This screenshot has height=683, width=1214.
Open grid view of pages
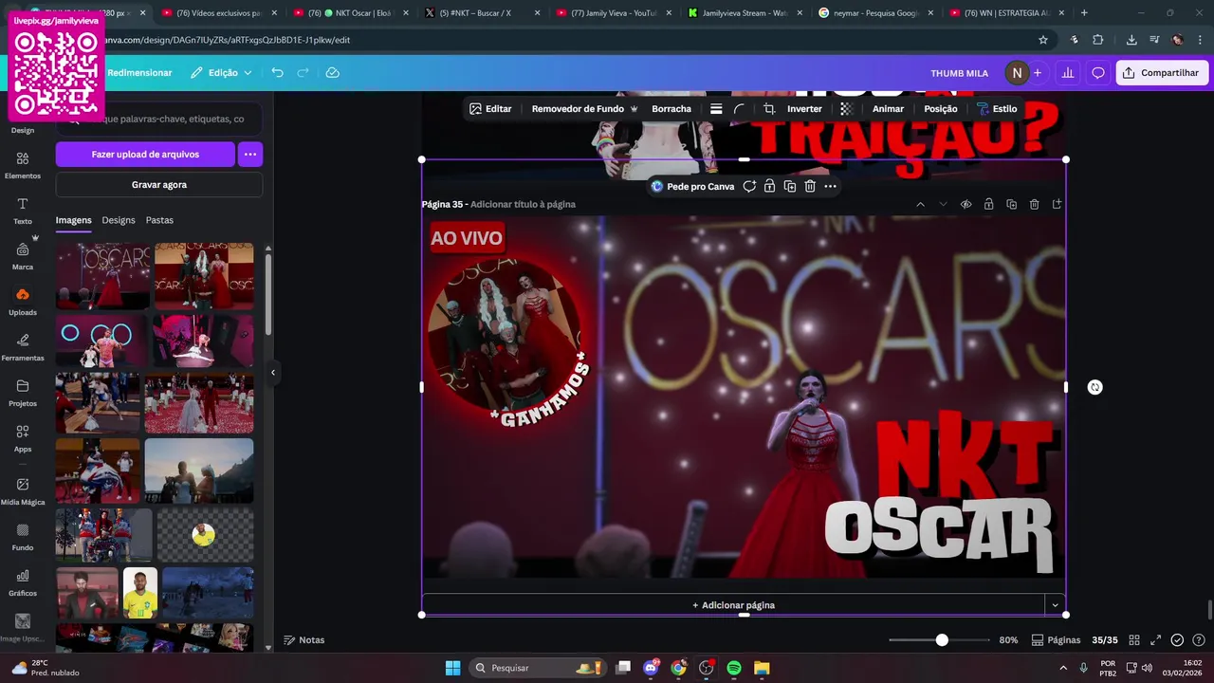[x=1134, y=640]
